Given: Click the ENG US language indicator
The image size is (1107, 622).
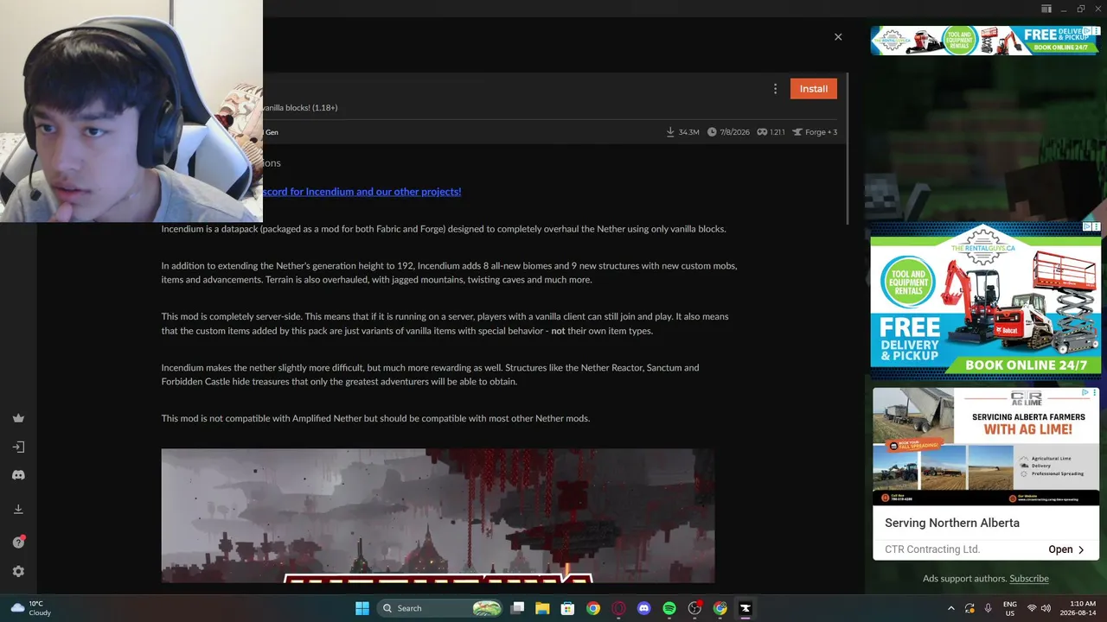Looking at the screenshot, I should 1010,608.
